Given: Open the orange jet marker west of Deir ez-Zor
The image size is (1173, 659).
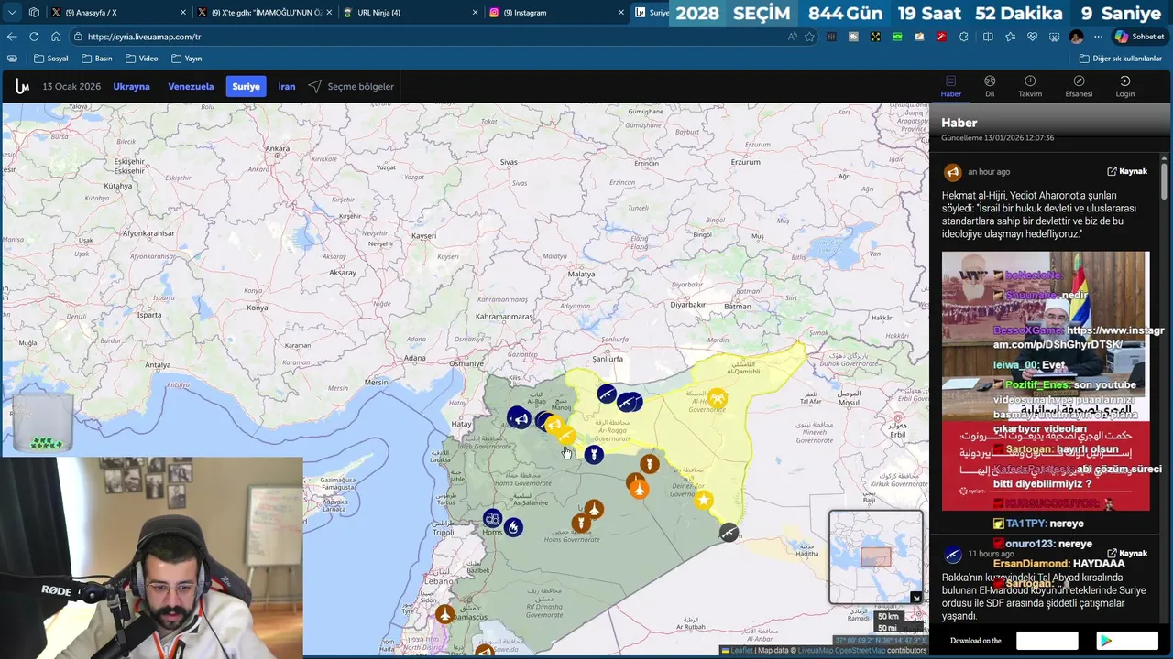Looking at the screenshot, I should [x=639, y=488].
